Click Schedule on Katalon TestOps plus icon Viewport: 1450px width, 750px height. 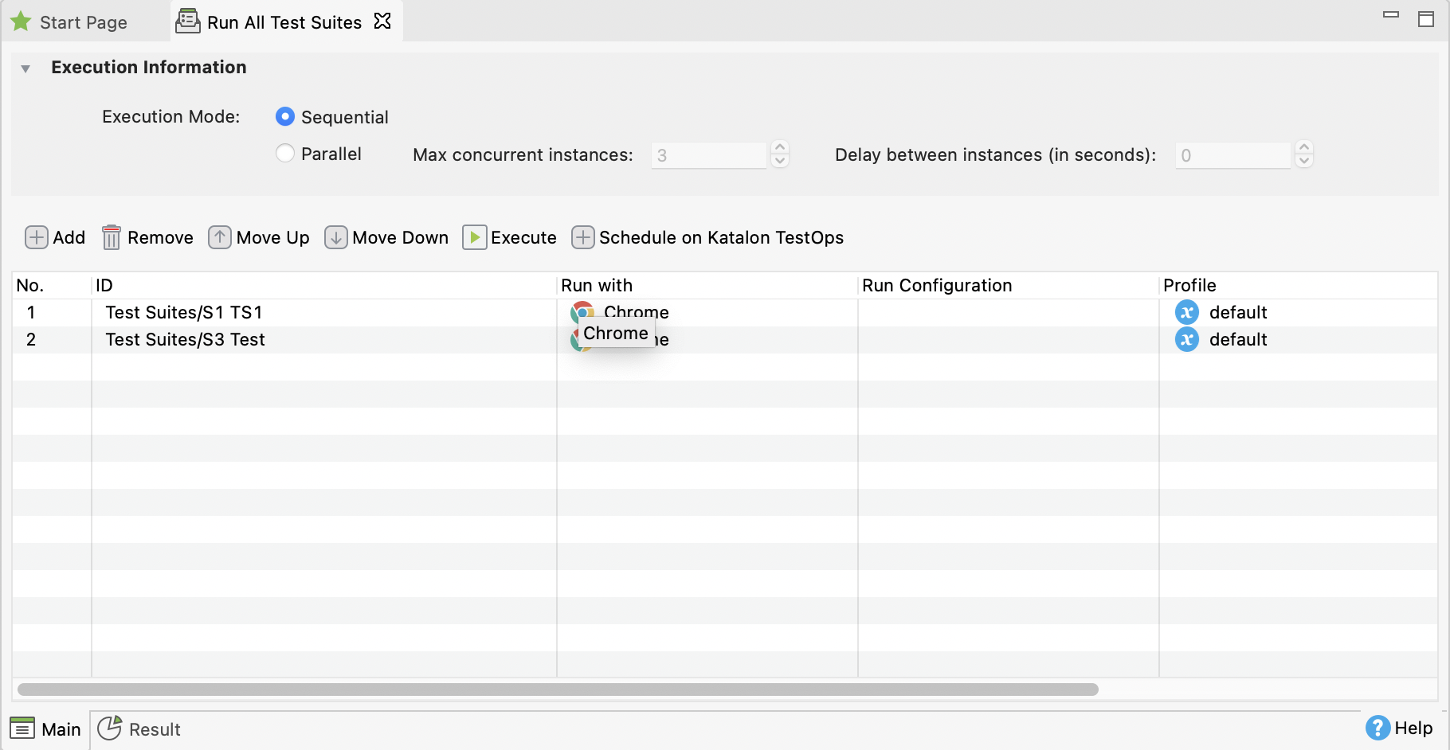tap(583, 237)
